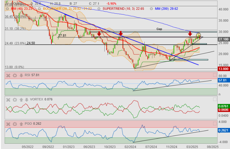Image resolution: width=230 pixels, height=149 pixels.
Task: Click the -5.90% change value
Action: tap(111, 4)
